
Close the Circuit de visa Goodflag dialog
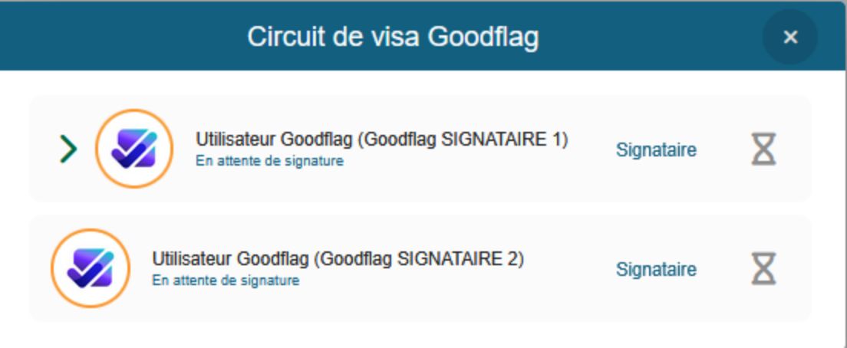tap(790, 37)
